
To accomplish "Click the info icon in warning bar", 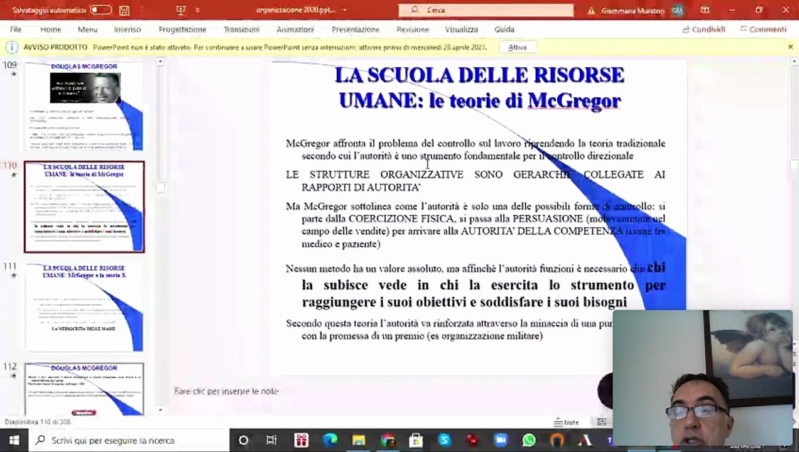I will pos(11,47).
